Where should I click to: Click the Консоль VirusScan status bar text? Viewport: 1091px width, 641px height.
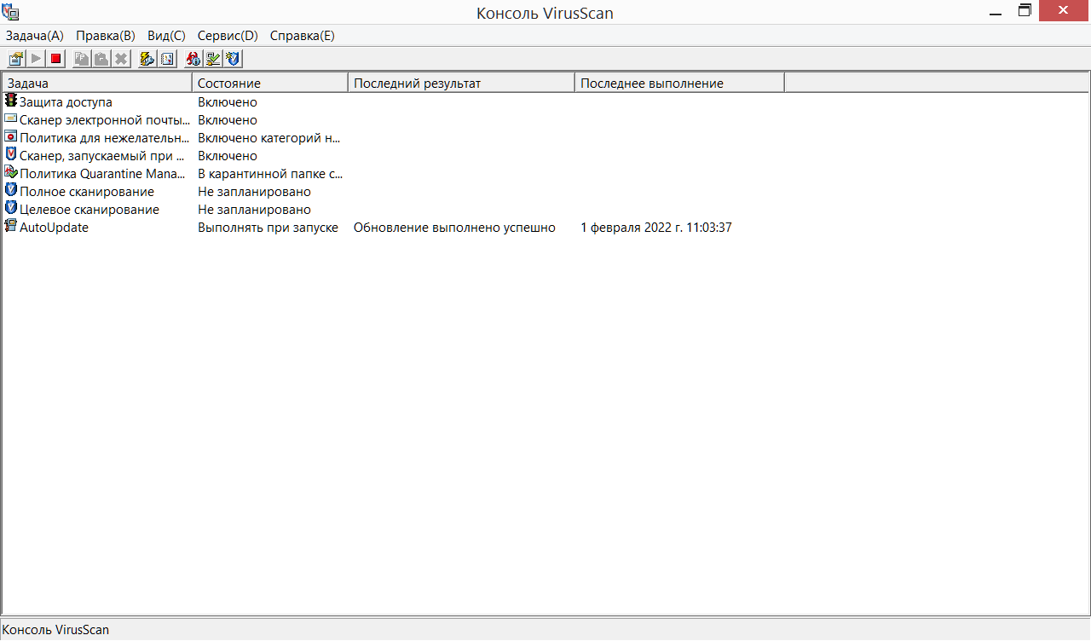coord(55,630)
